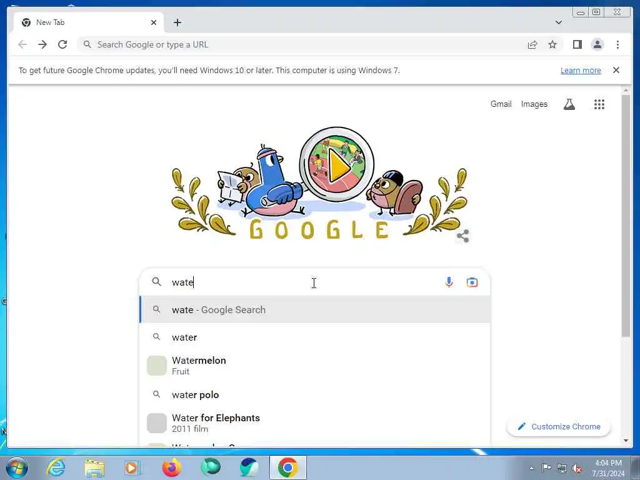Image resolution: width=640 pixels, height=480 pixels.
Task: Close the New Tab tab
Action: coord(154,22)
